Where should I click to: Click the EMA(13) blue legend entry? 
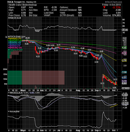tap(15, 44)
